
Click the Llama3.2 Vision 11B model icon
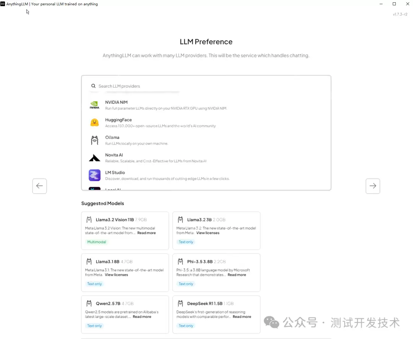pyautogui.click(x=89, y=220)
